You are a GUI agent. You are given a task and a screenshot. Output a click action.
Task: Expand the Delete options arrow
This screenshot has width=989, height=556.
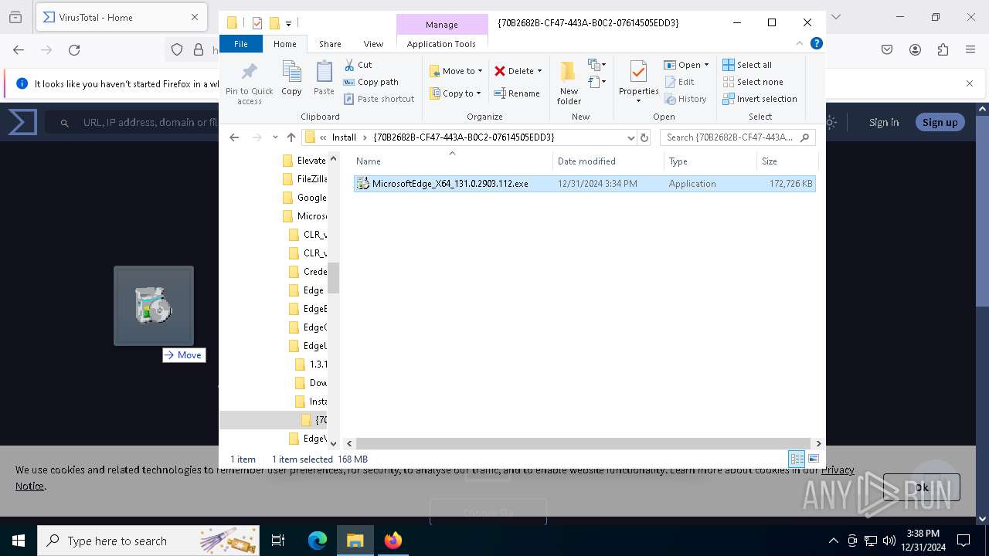pyautogui.click(x=539, y=71)
